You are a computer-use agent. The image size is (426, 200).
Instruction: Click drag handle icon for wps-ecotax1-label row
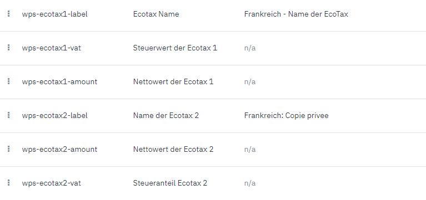[x=9, y=14]
